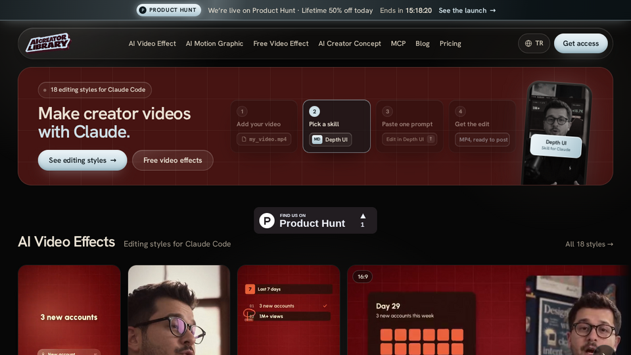
Task: Click the Get access button
Action: click(580, 43)
